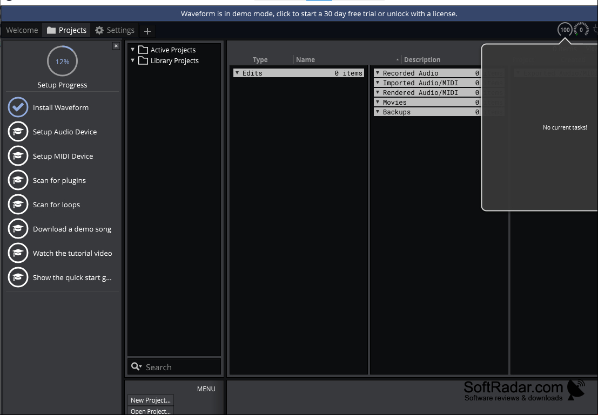Click the 'Watch the tutorial video' text
The width and height of the screenshot is (598, 415).
[x=72, y=254]
